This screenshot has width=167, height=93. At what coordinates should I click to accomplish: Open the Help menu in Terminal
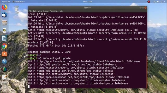tap(61, 11)
